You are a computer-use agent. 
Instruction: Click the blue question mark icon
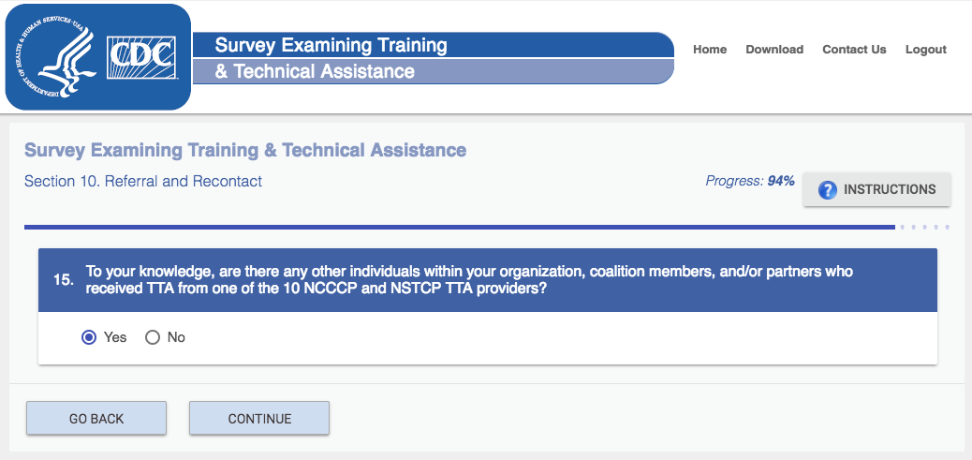click(x=828, y=189)
